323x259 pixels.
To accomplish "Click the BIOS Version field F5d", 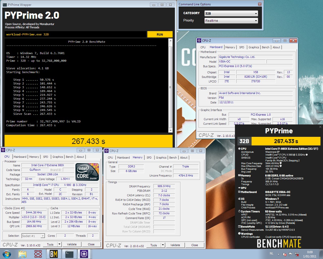I will 256,98.
